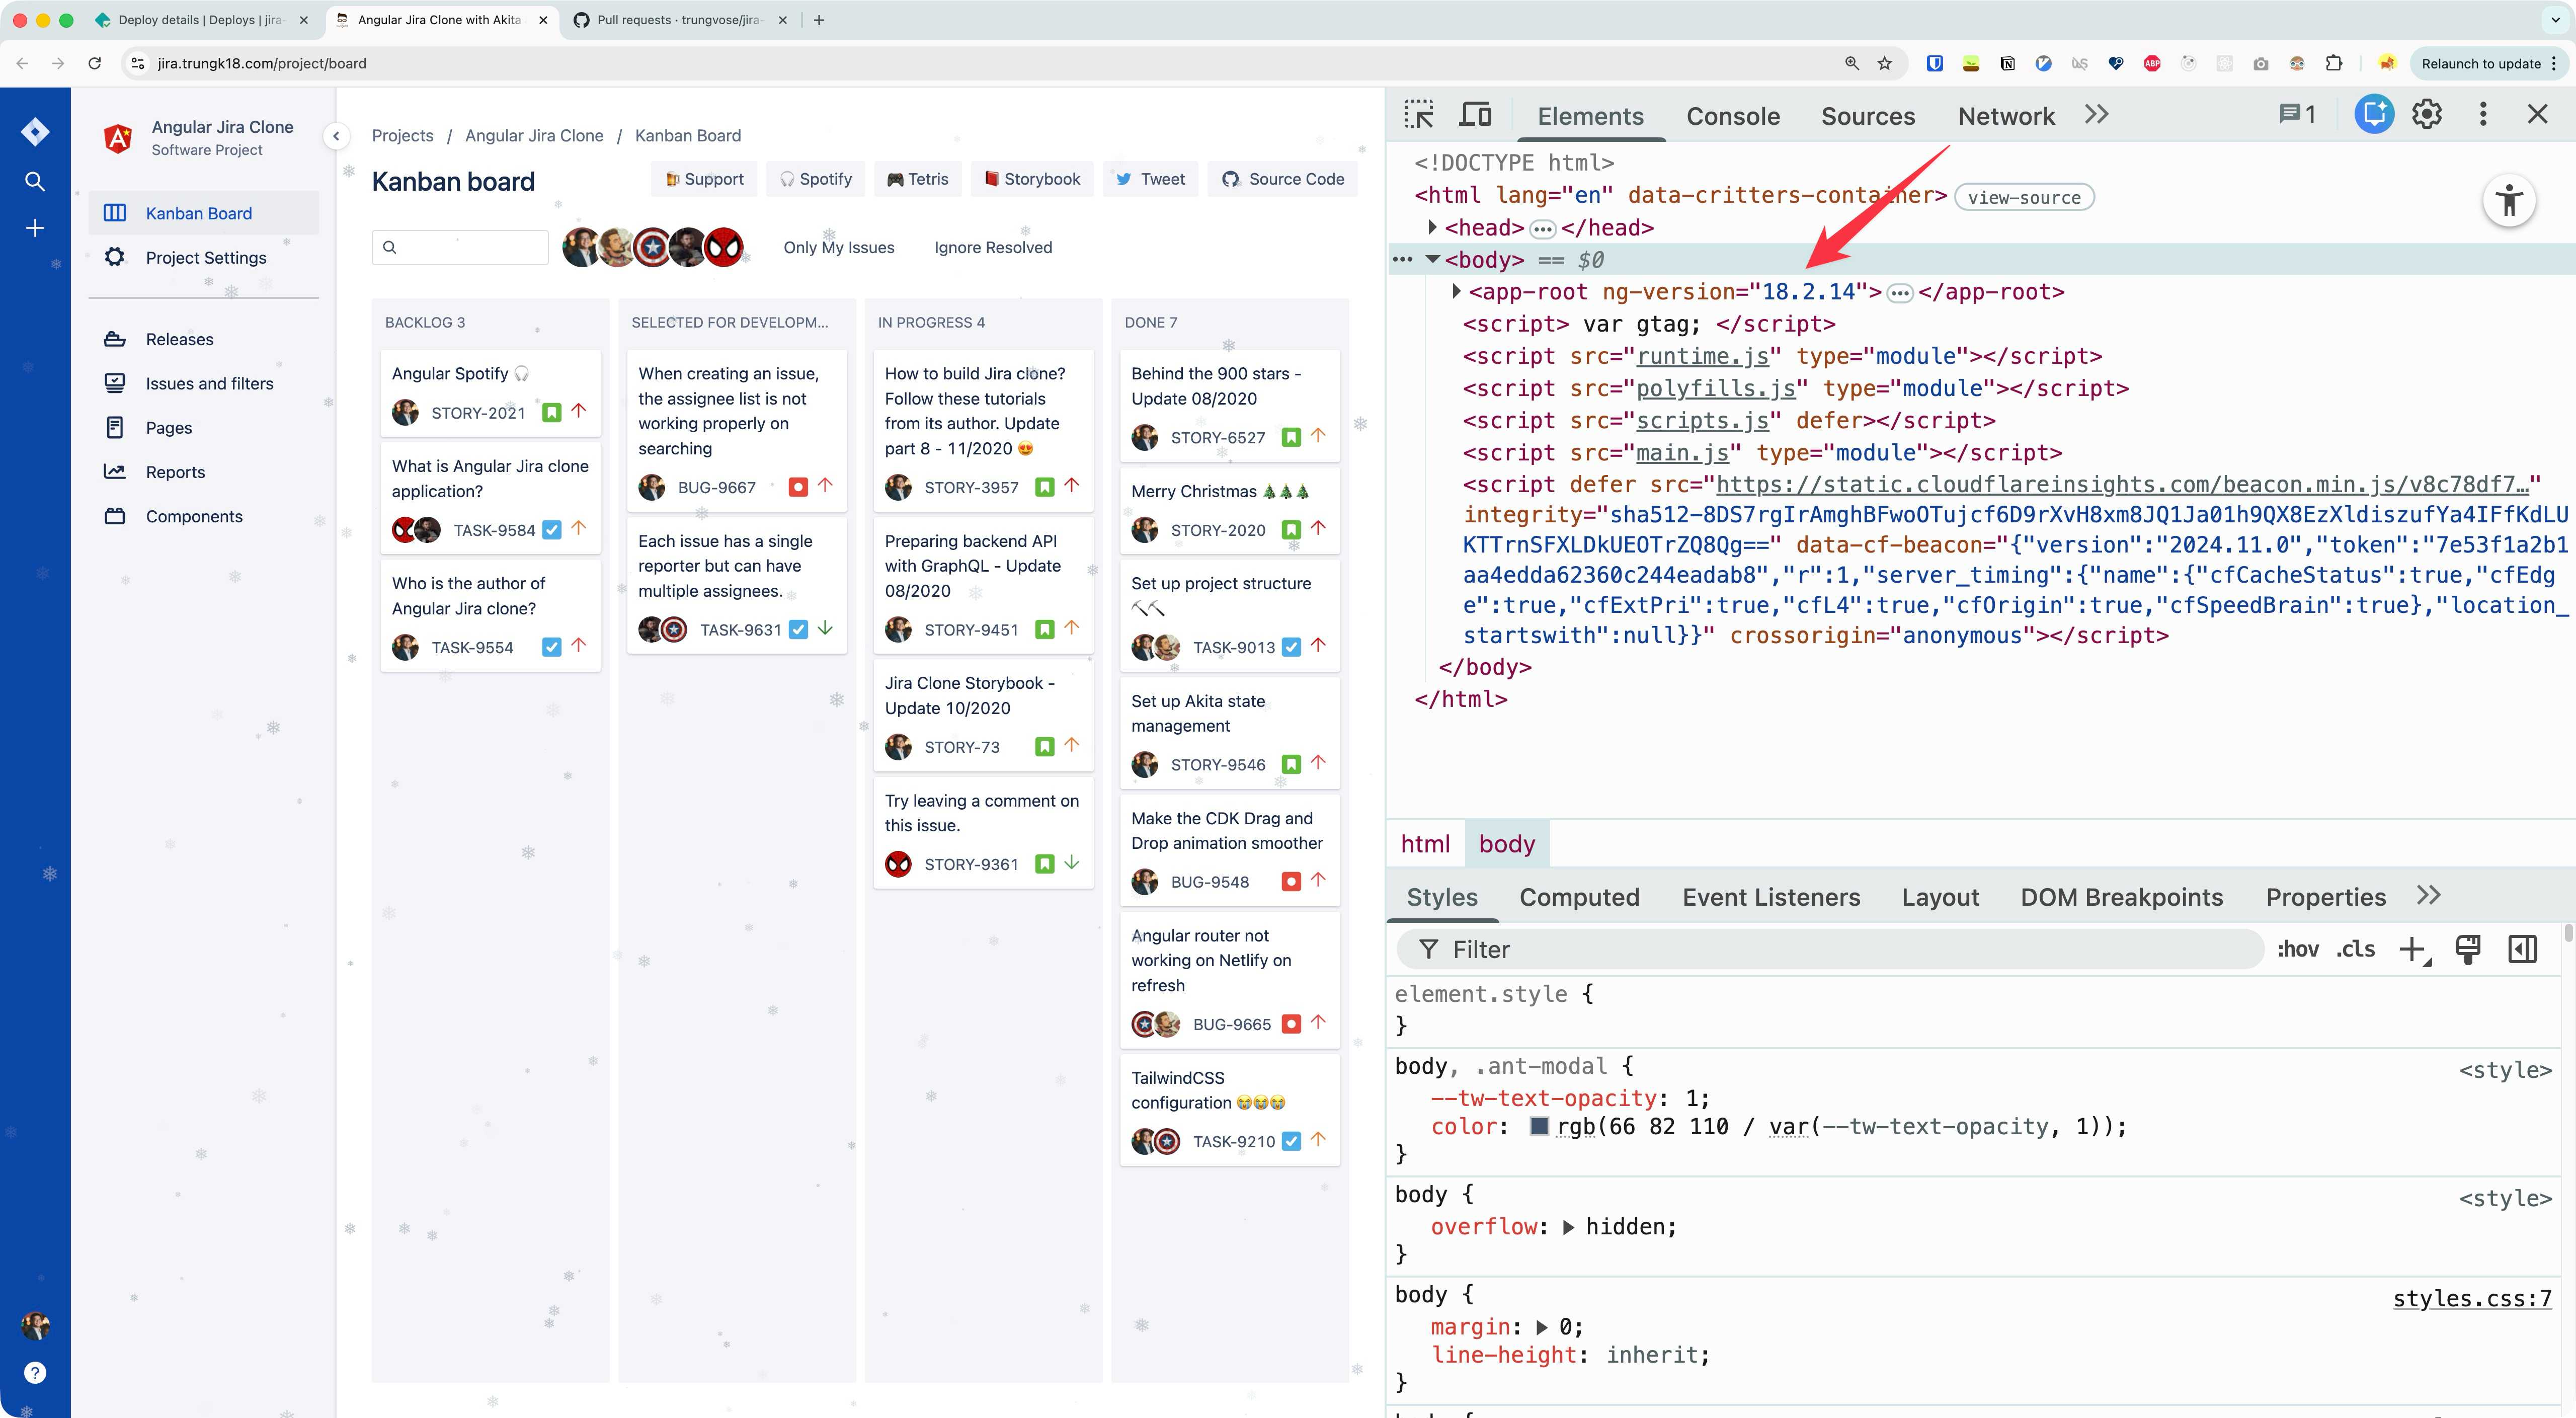
Task: Toggle the .cls element classes option
Action: [2355, 949]
